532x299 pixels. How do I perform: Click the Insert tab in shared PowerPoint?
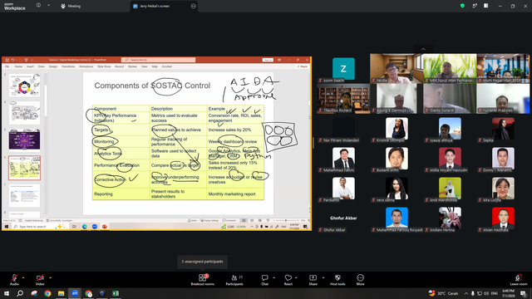pos(30,66)
